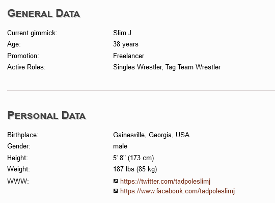This screenshot has height=203, width=275.
Task: Click the Current gimmick label
Action: (32, 33)
